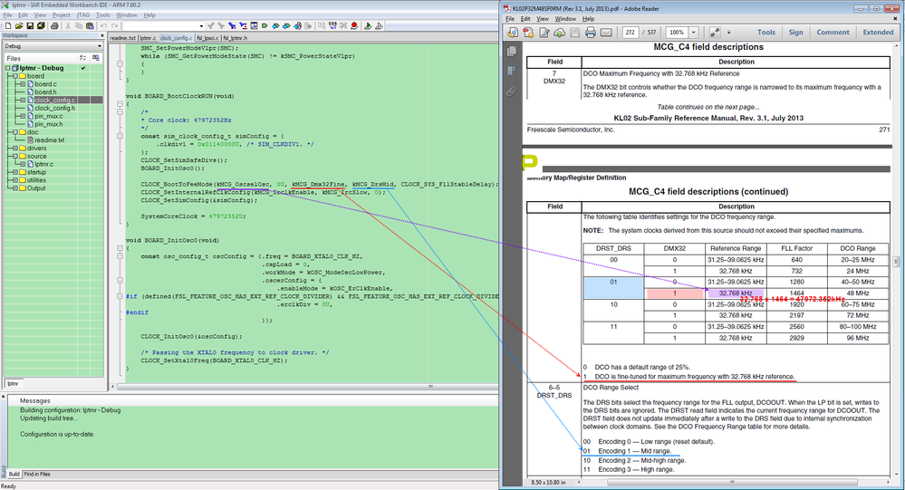Image resolution: width=905 pixels, height=490 pixels.
Task: Click the page number field in Adobe Reader
Action: tap(630, 33)
